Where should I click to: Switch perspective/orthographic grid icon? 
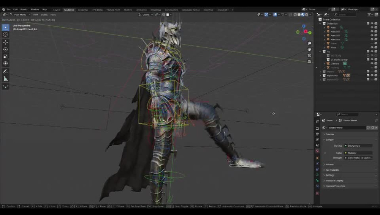[x=309, y=61]
